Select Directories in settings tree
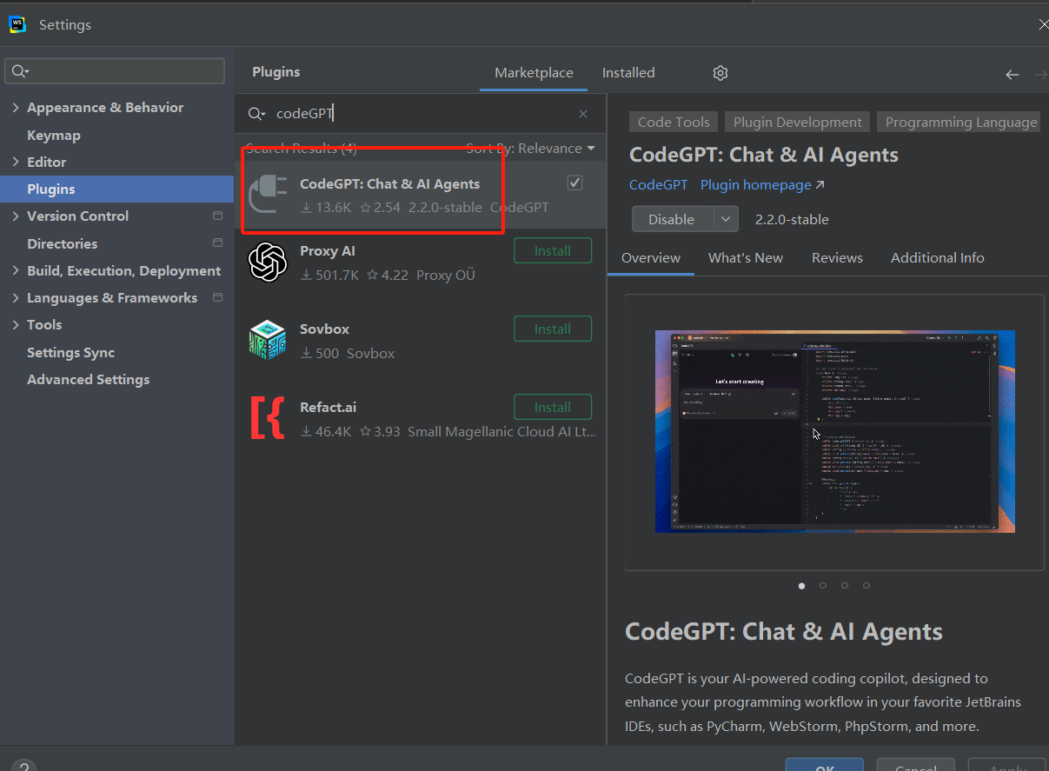Image resolution: width=1049 pixels, height=771 pixels. (63, 244)
